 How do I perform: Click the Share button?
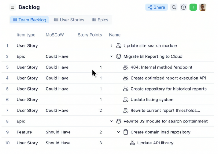[x=156, y=7]
